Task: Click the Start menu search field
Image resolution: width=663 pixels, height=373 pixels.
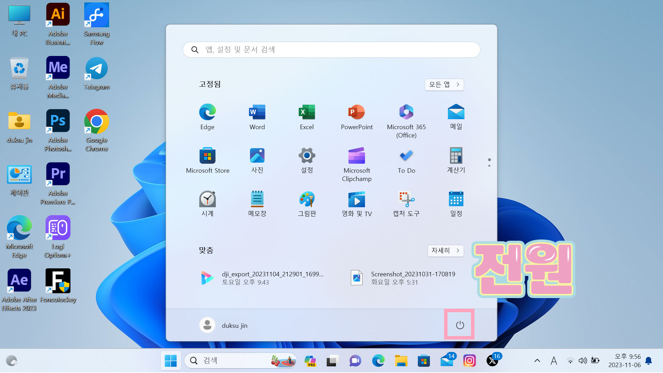Action: pyautogui.click(x=331, y=50)
